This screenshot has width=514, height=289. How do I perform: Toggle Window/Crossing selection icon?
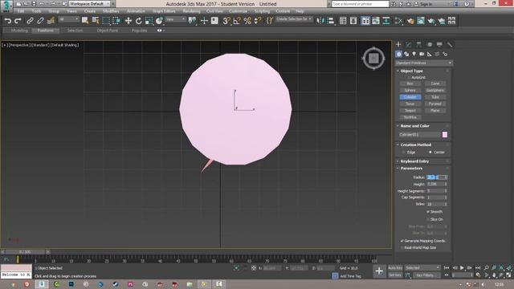point(116,21)
